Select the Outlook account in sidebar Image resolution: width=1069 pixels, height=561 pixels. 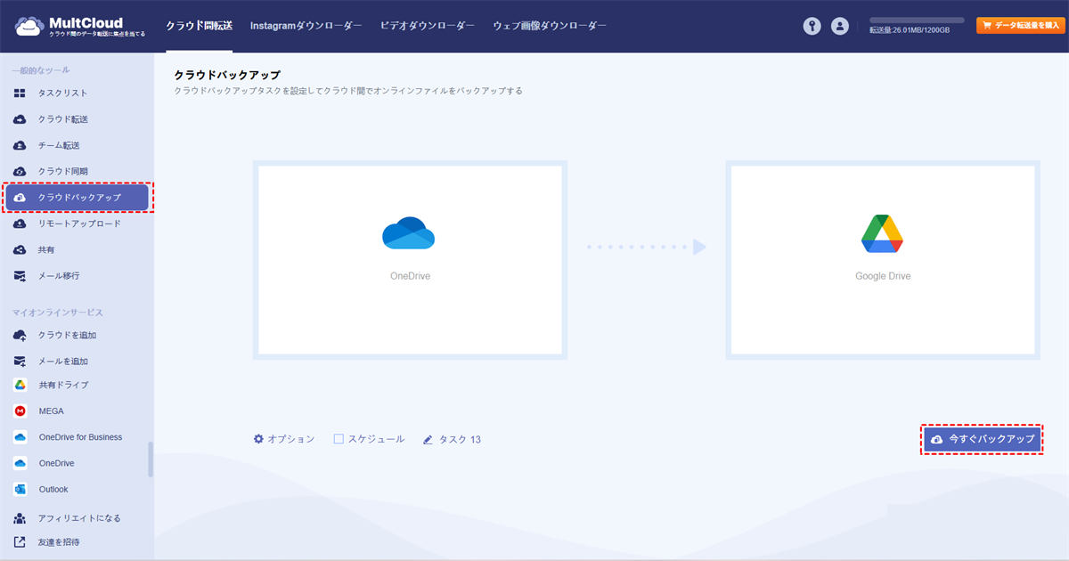click(53, 489)
